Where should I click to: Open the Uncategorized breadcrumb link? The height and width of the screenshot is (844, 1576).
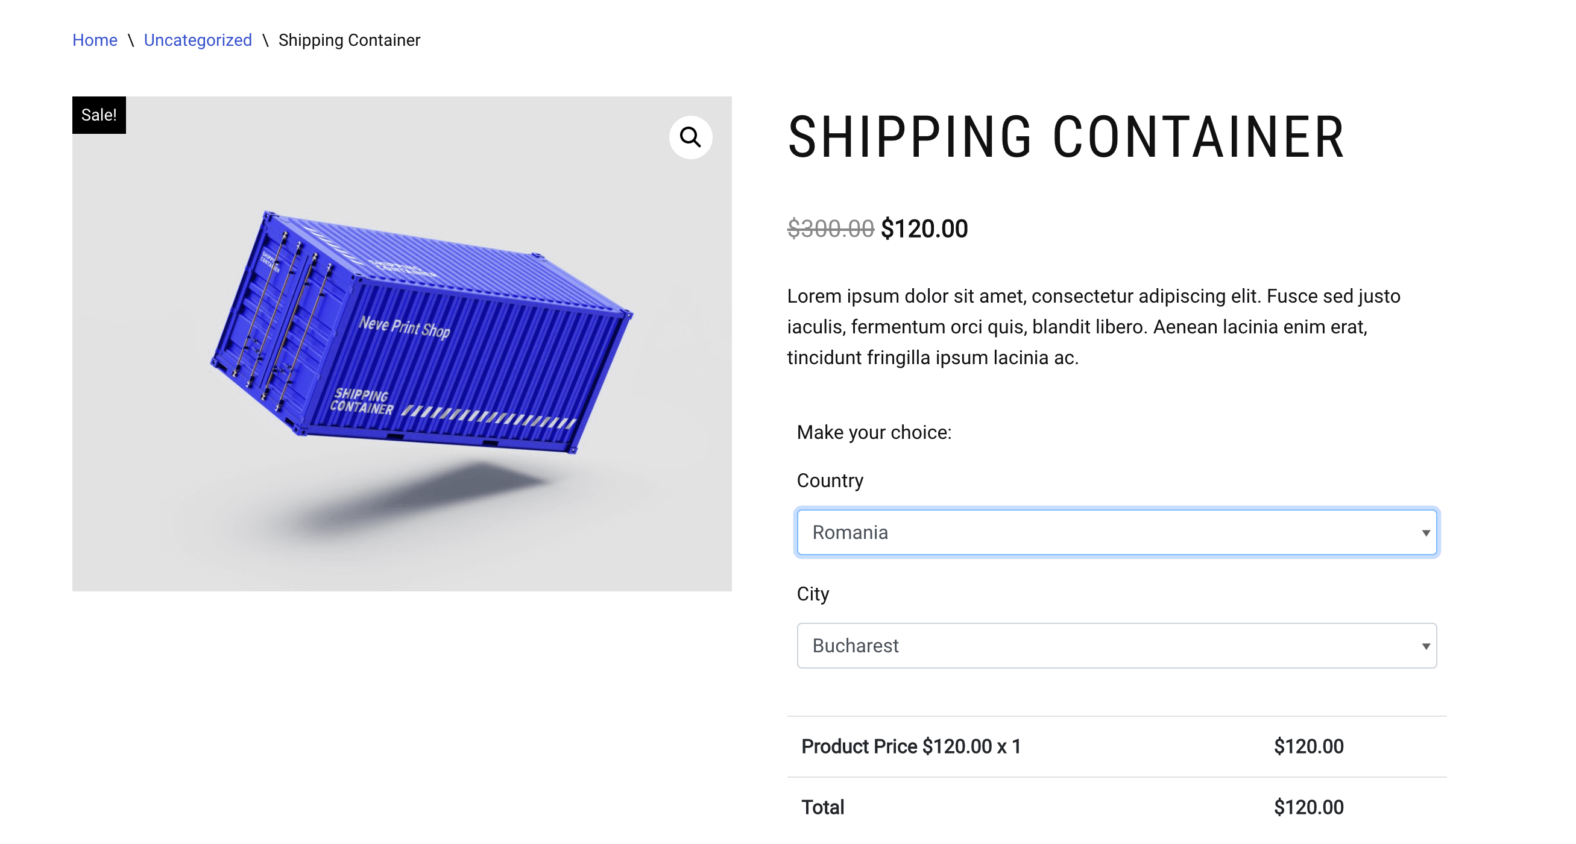click(x=198, y=40)
